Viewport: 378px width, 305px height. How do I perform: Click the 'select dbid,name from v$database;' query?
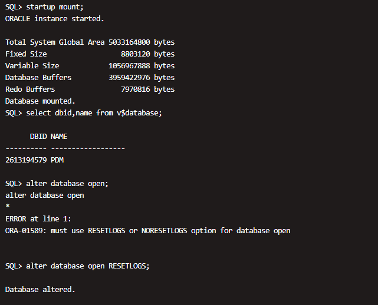(x=94, y=113)
